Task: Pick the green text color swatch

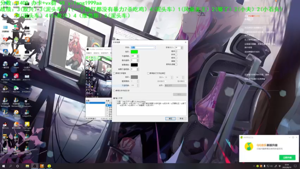Action: coord(134,52)
